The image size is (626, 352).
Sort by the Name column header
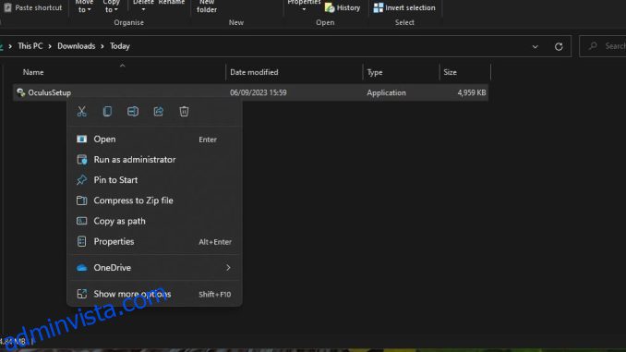(x=33, y=72)
